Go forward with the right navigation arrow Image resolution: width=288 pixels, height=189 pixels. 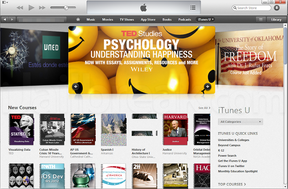(12, 19)
